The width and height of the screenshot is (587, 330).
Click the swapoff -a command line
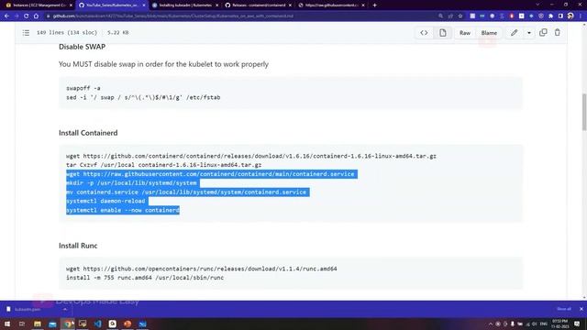point(83,88)
